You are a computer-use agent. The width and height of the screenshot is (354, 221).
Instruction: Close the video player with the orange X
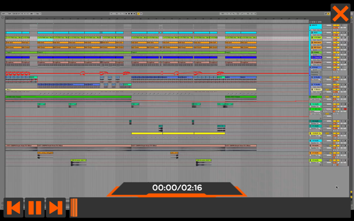[340, 14]
